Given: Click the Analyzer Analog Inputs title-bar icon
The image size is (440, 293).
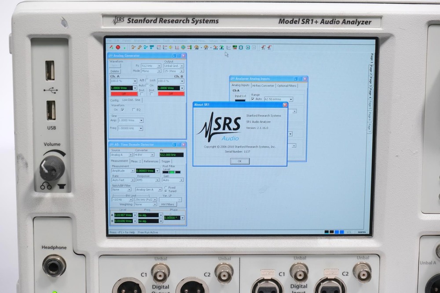Looking at the screenshot, I should click(x=233, y=78).
